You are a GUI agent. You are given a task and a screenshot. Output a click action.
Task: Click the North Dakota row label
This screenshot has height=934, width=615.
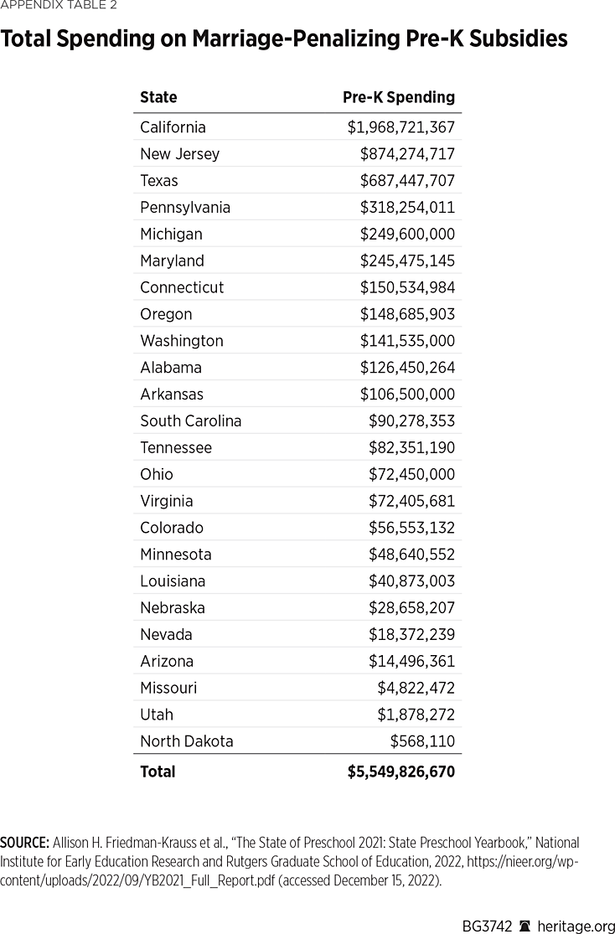tap(187, 741)
